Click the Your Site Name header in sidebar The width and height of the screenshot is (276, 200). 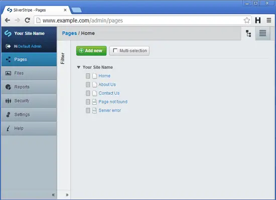click(30, 34)
